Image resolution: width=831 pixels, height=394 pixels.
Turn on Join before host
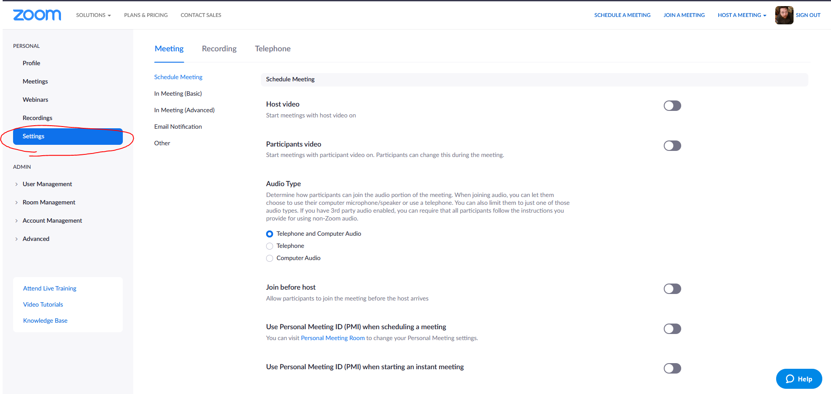[x=672, y=289]
